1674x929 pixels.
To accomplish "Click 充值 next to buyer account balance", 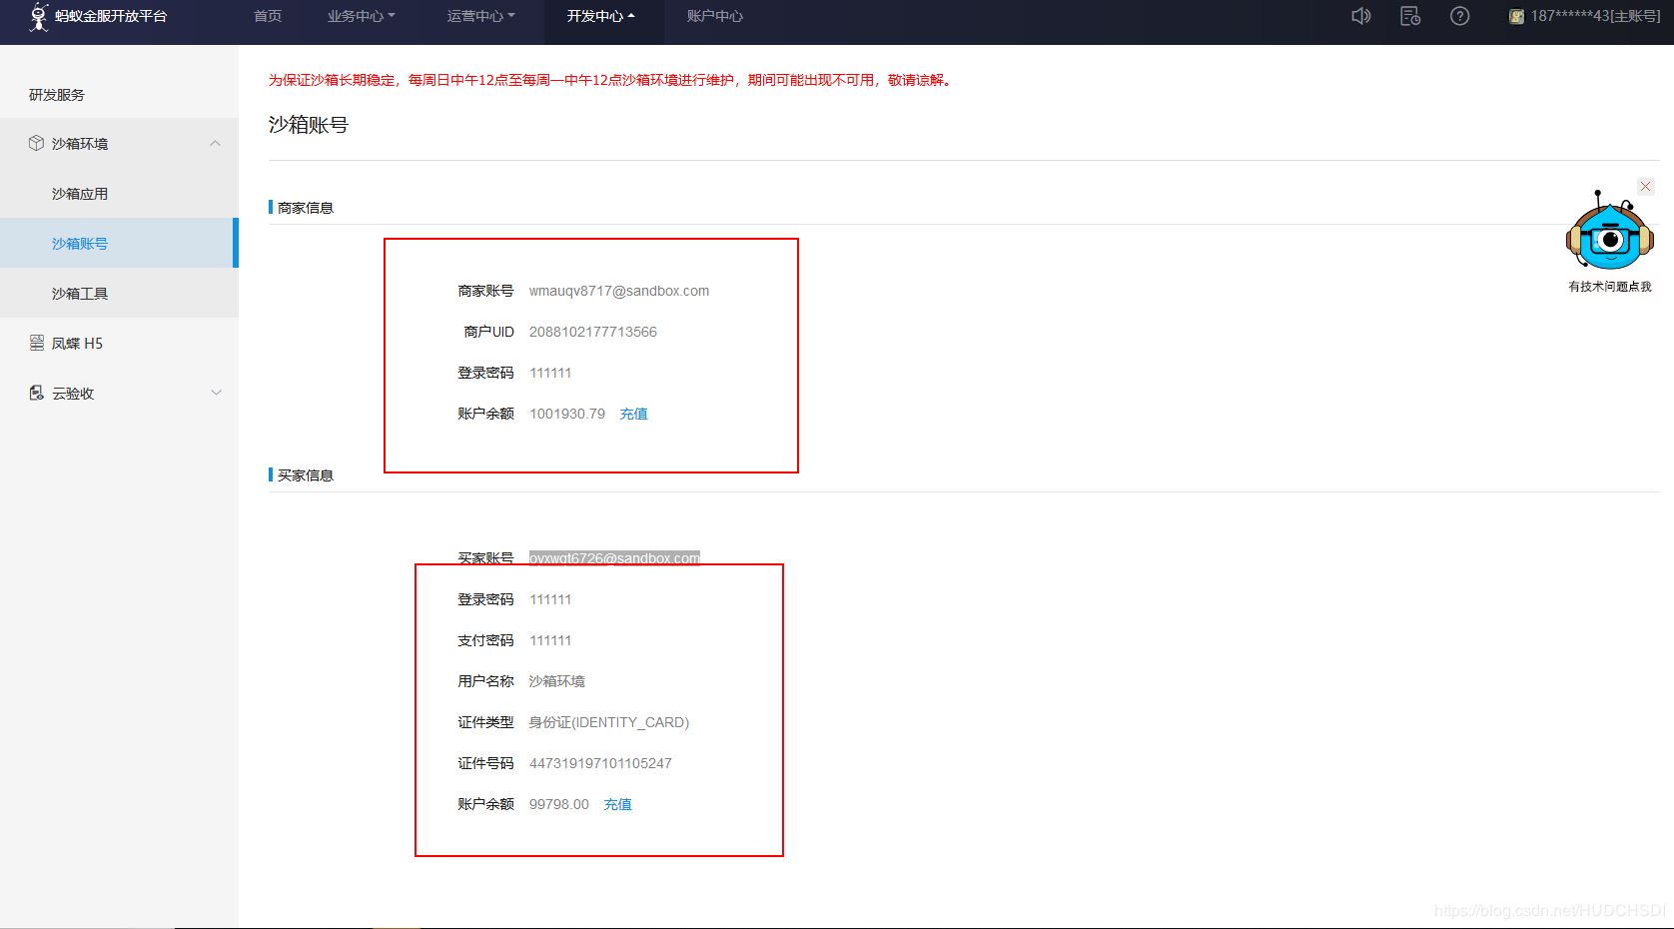I will [617, 804].
